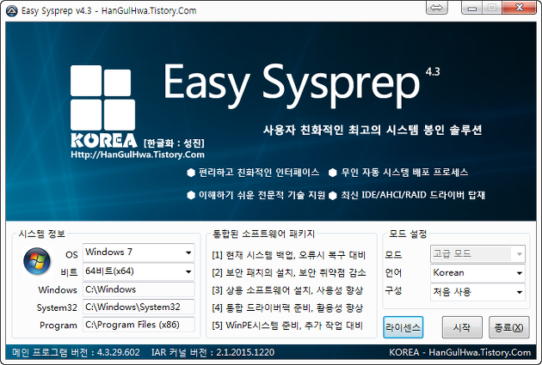Click the 통합된 소프트웨어 패키지 group label
This screenshot has width=542, height=365.
click(263, 234)
